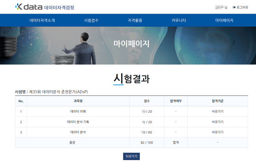256x163 pixels.
Task: Click the total score 82 / 100
Action: (147, 143)
